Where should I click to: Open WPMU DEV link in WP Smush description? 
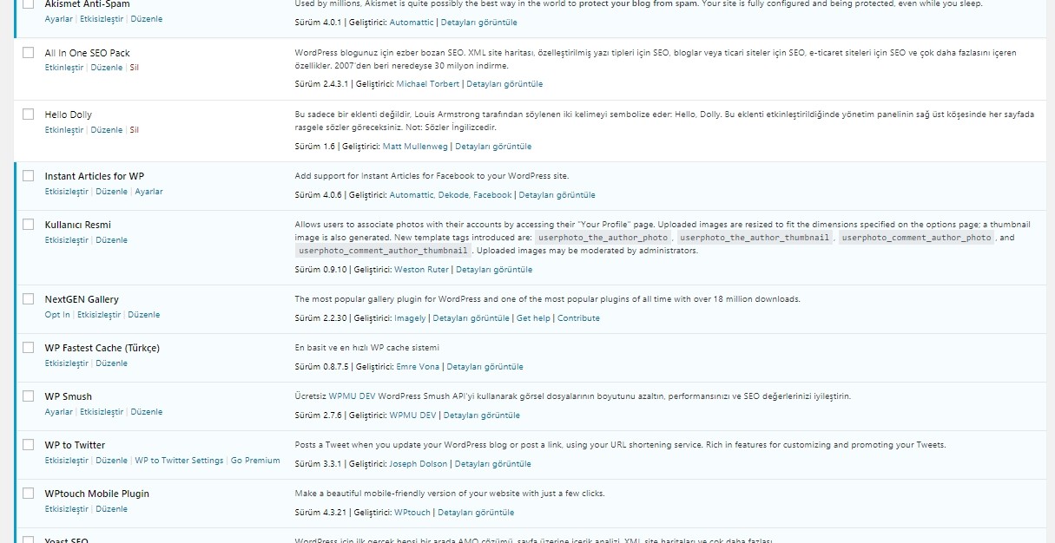pyautogui.click(x=353, y=396)
